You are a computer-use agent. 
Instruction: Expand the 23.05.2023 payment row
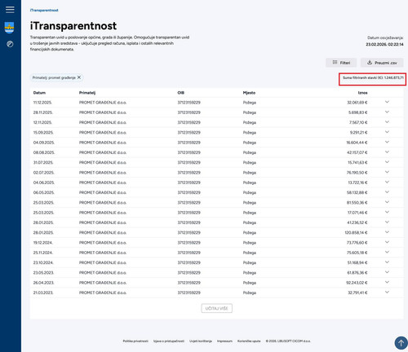click(x=387, y=272)
